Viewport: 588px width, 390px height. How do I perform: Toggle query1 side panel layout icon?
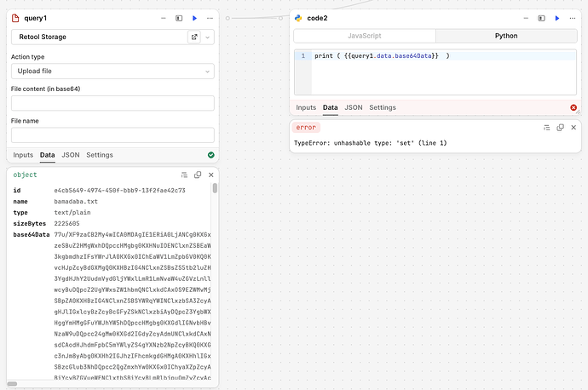point(179,18)
